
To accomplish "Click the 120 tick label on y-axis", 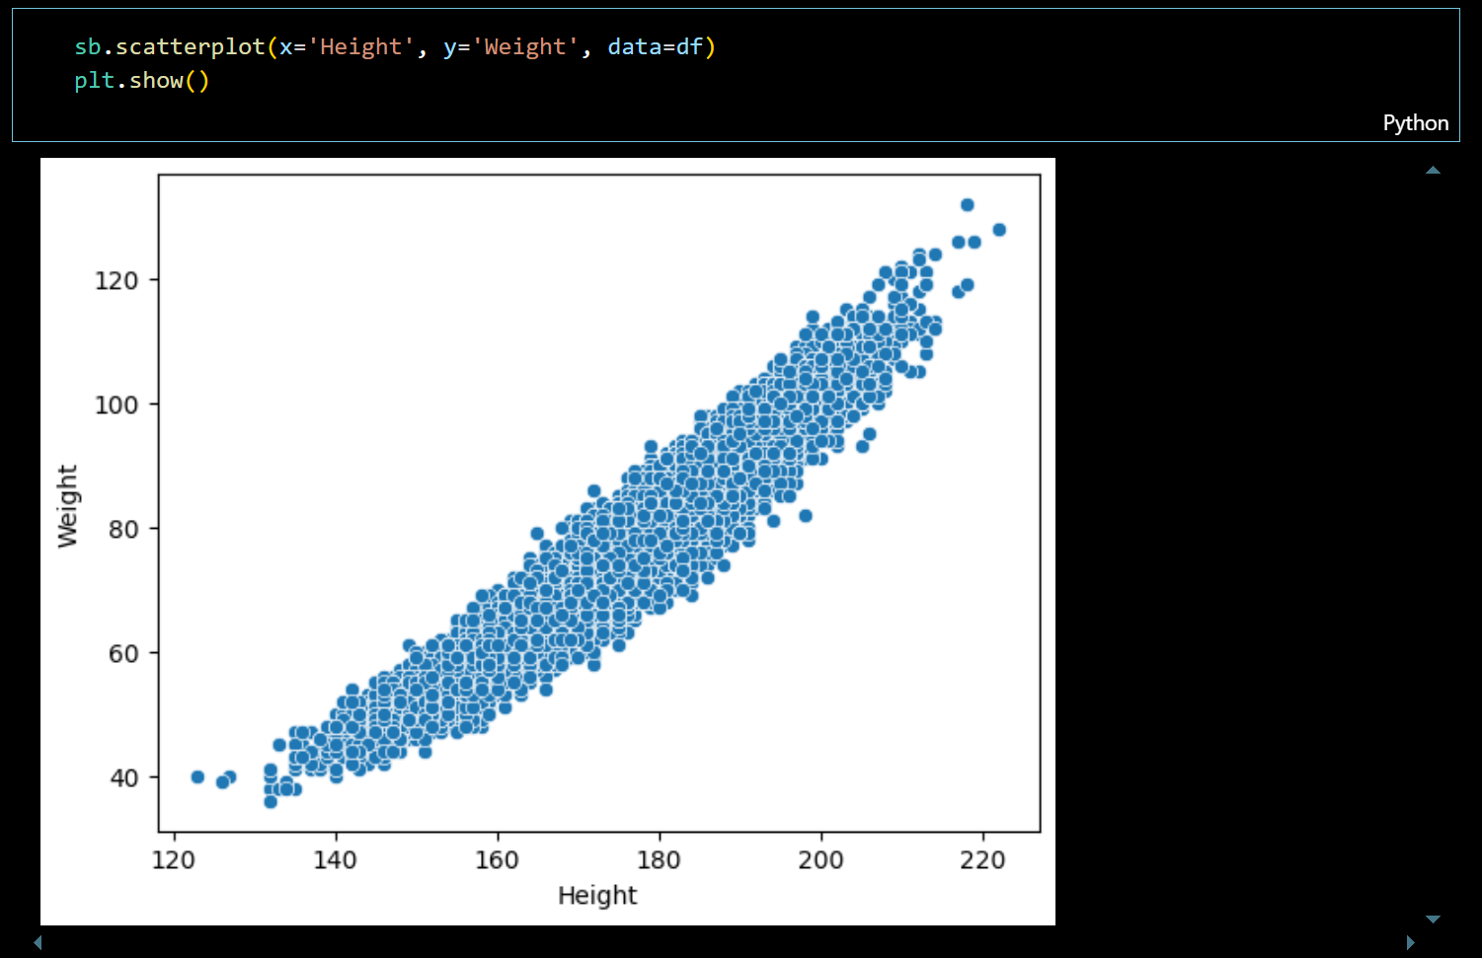I will point(116,280).
